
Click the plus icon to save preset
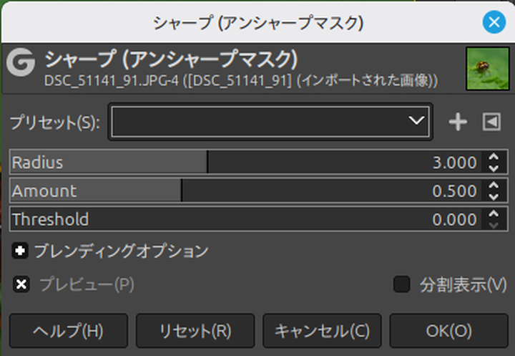click(458, 122)
